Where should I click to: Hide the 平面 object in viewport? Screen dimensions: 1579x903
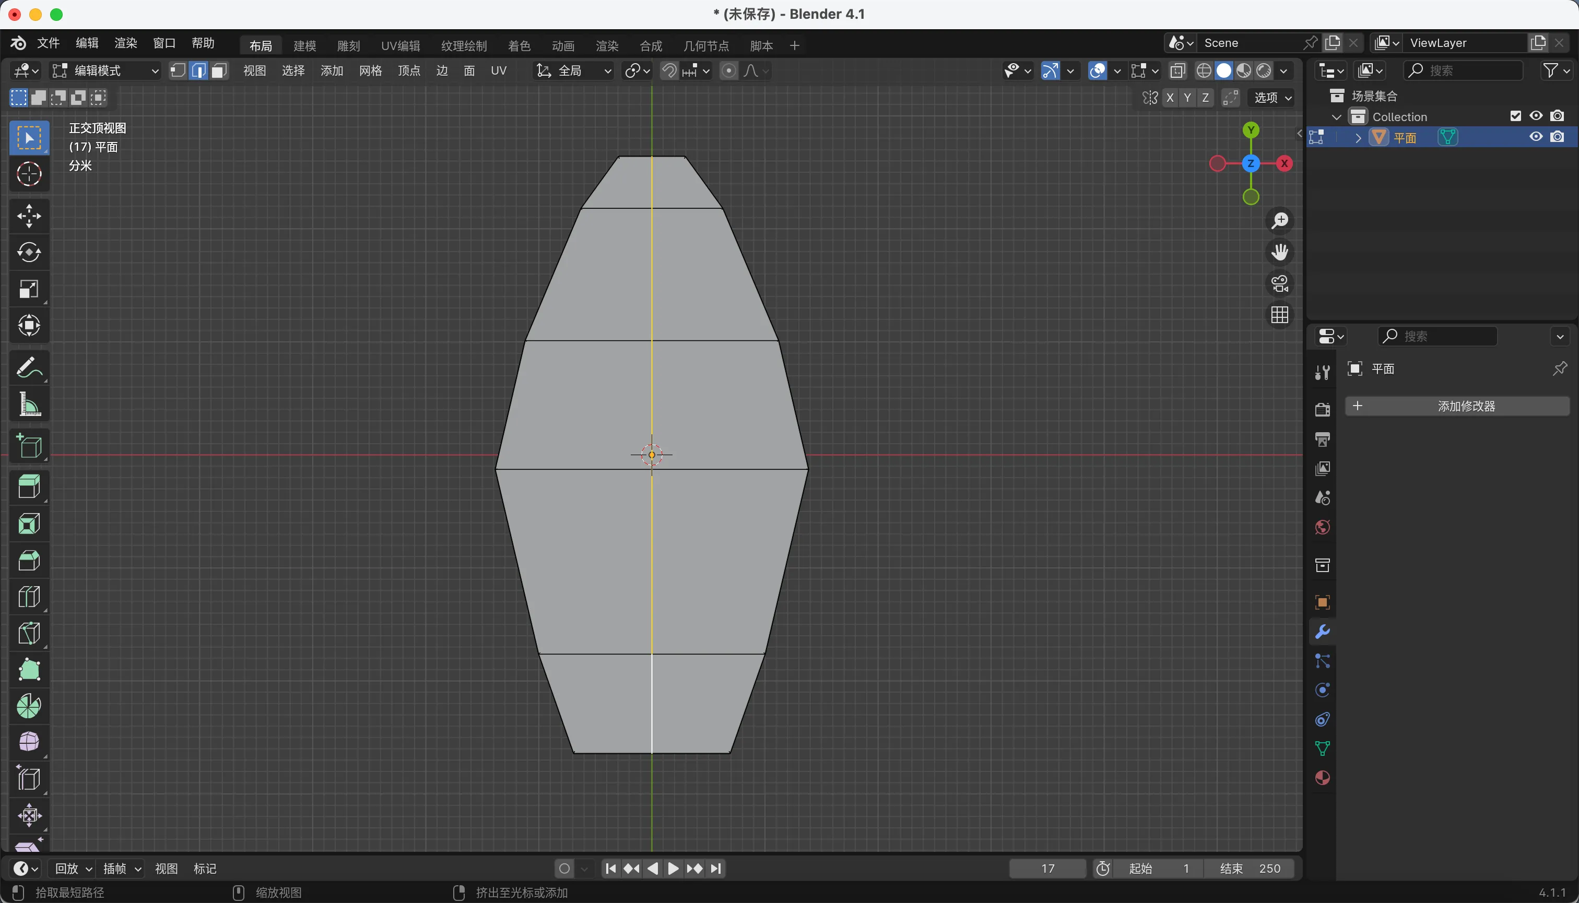coord(1536,137)
